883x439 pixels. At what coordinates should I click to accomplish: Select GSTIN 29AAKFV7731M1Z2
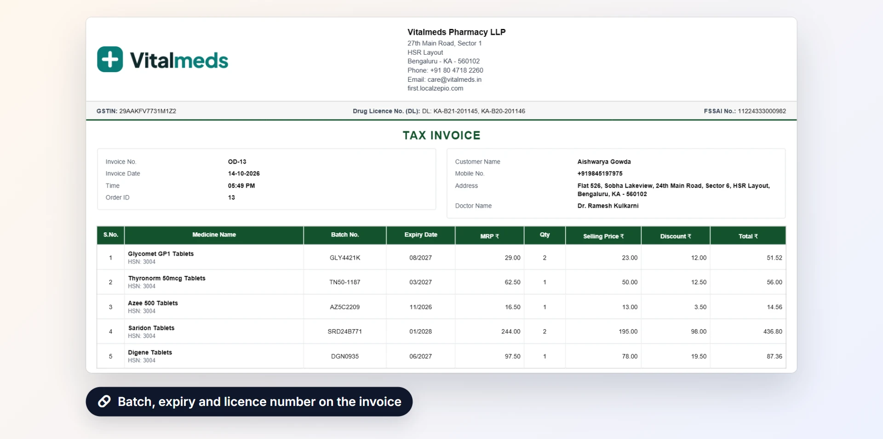136,111
